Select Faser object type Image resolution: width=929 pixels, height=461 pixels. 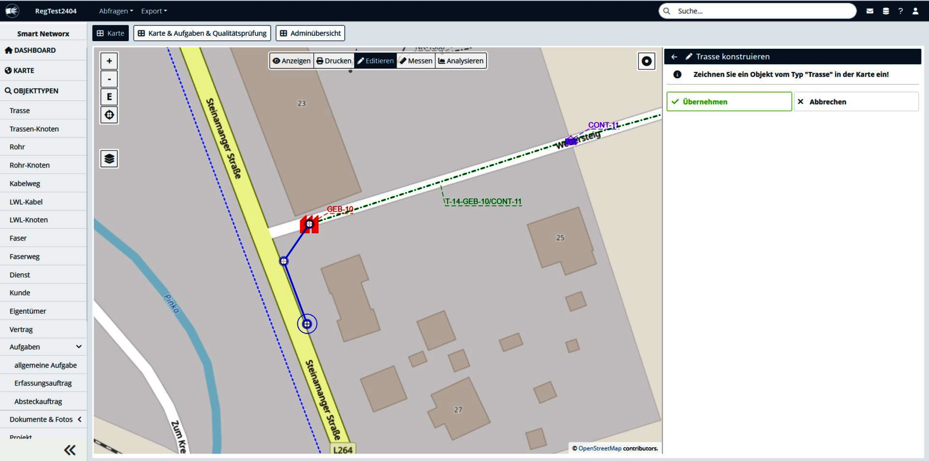[x=44, y=238]
